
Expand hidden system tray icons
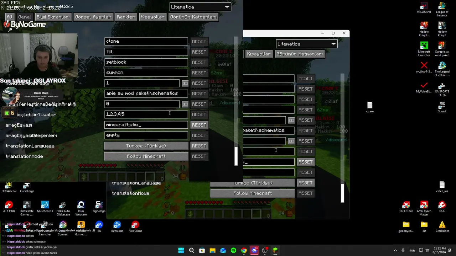coord(395,250)
